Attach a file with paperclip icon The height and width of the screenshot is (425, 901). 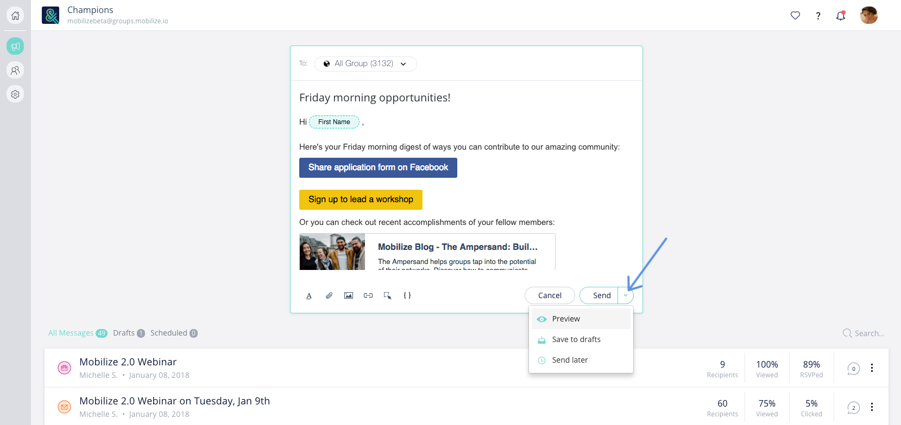click(x=329, y=295)
